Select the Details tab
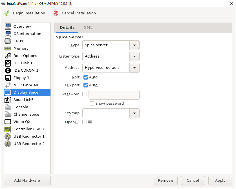Screen dimensions: 236x189 [x=67, y=28]
